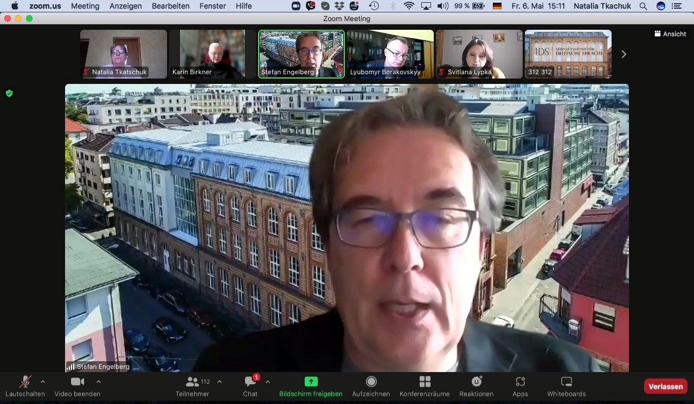Open the Anzeigen menu
Screen dimensions: 694x404
126,6
